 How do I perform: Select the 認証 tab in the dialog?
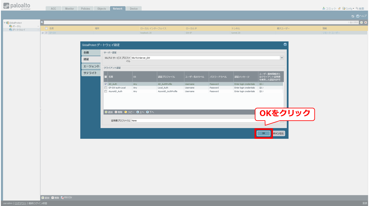tap(91, 59)
